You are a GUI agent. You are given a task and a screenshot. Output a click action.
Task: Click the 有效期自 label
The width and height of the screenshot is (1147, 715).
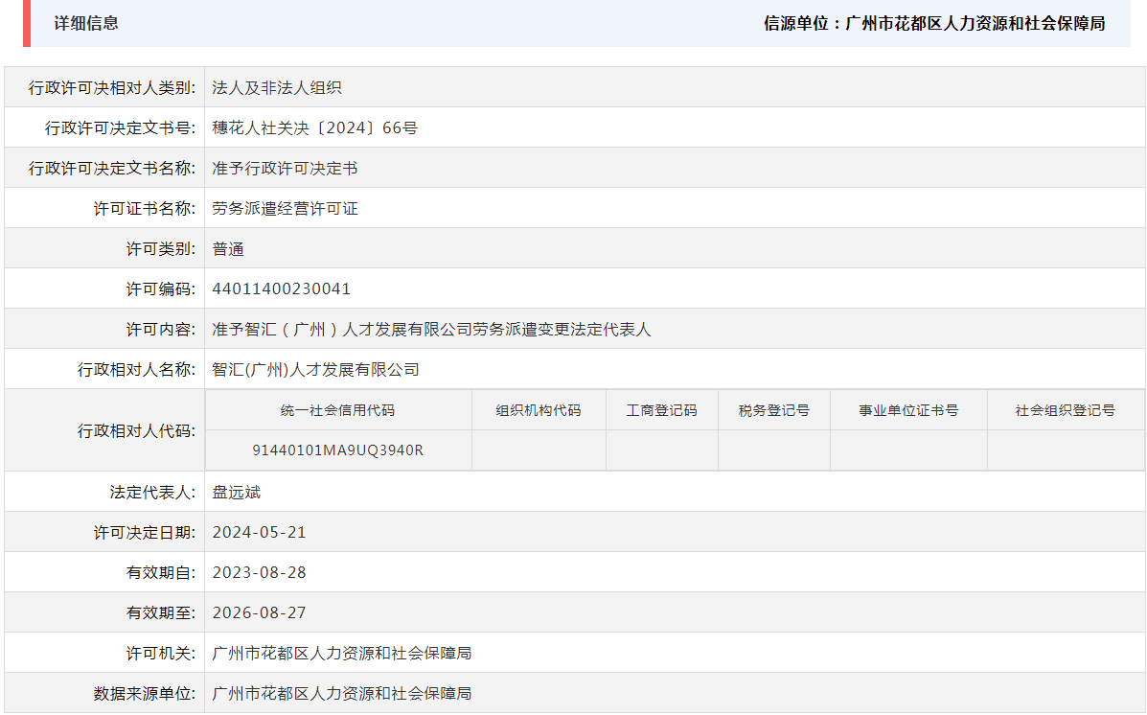pyautogui.click(x=160, y=573)
